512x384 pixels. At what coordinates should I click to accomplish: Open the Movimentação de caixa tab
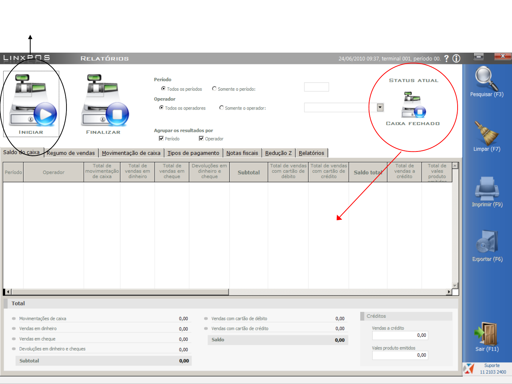(x=131, y=153)
